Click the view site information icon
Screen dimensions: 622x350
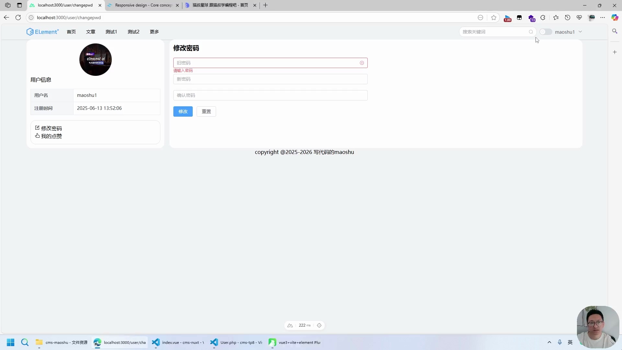click(x=31, y=17)
